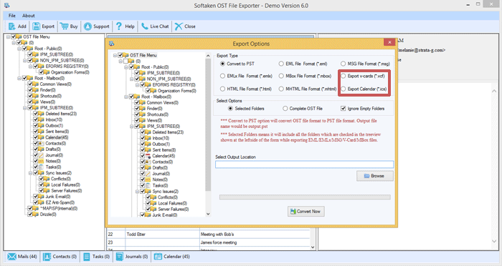This screenshot has height=266, width=502.
Task: Open the File menu
Action: 12,15
